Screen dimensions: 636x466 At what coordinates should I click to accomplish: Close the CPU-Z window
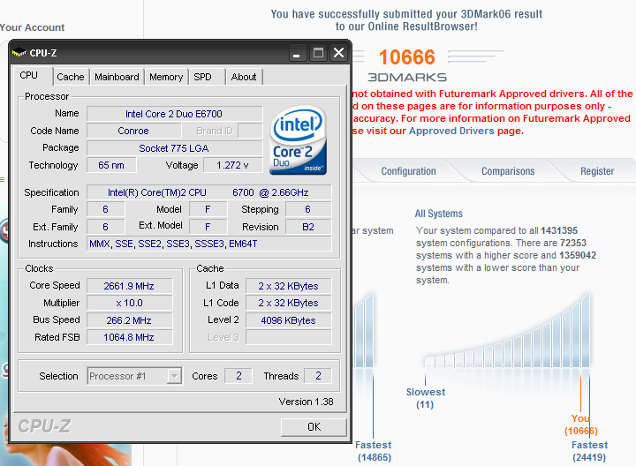click(338, 53)
